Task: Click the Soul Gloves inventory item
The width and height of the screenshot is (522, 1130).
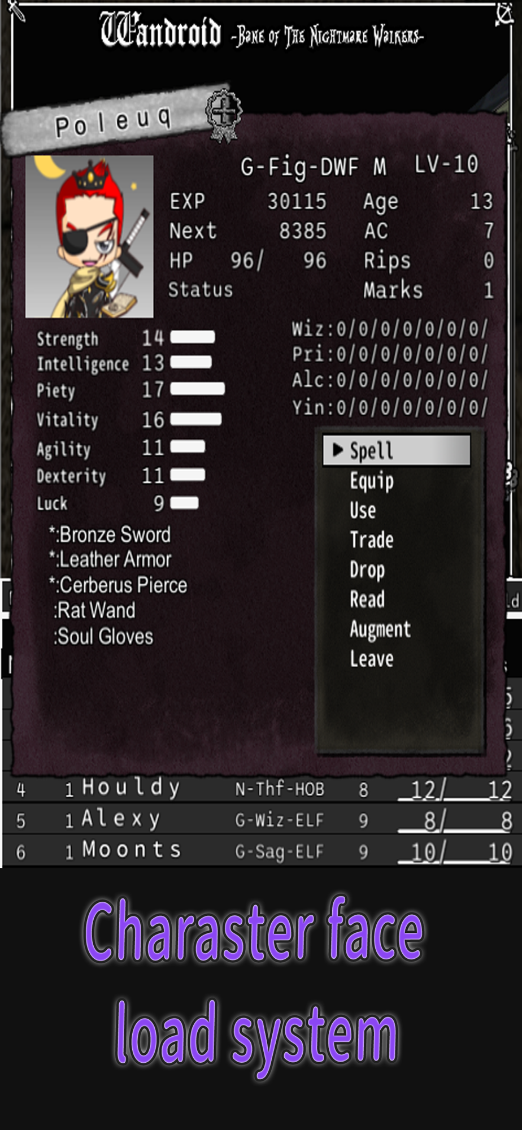Action: 103,636
